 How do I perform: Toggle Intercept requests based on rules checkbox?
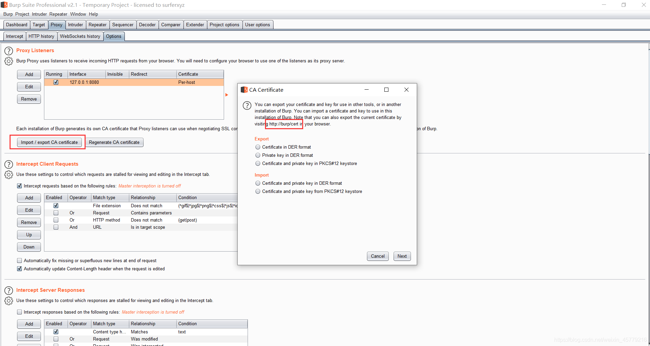pos(19,186)
